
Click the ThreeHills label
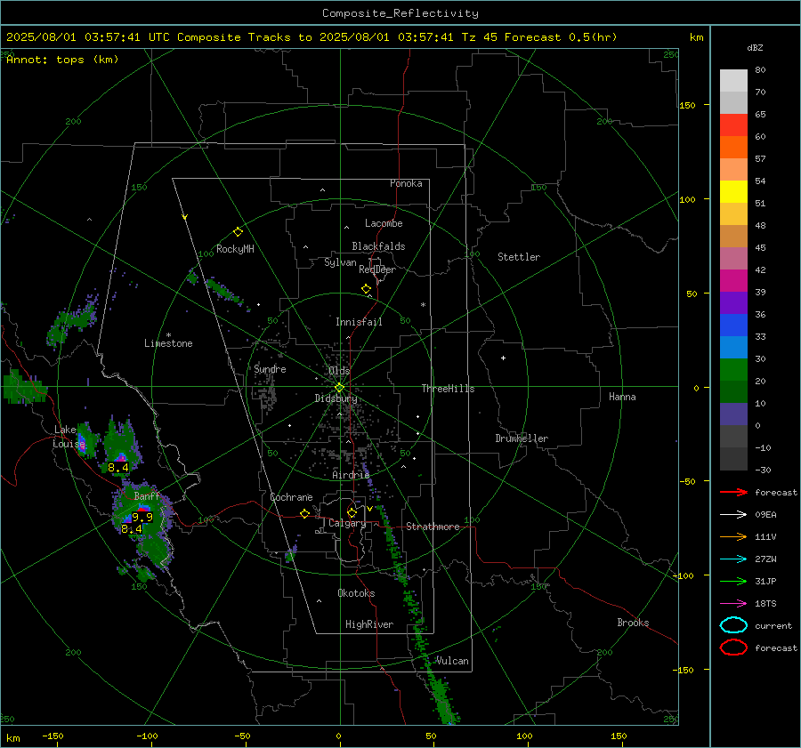[x=448, y=389]
